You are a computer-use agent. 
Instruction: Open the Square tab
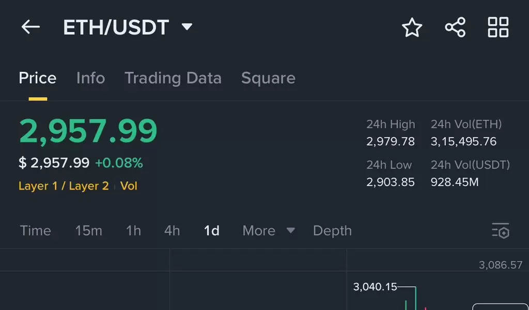click(x=268, y=78)
